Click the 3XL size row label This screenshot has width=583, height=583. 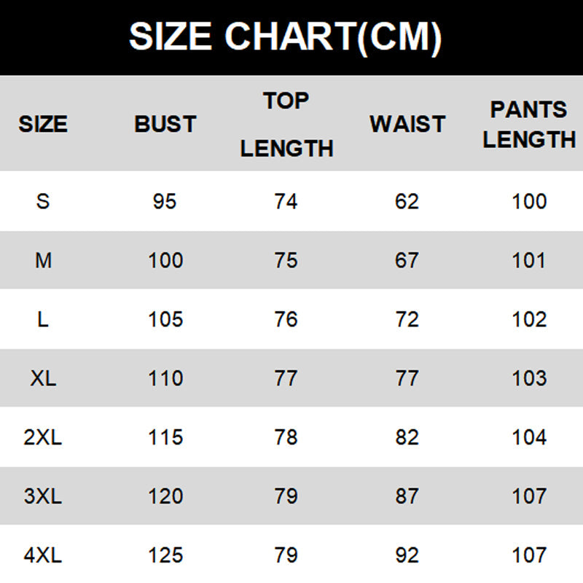tap(43, 496)
